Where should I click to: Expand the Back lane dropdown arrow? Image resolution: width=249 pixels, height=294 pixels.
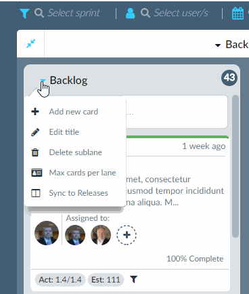tap(218, 45)
